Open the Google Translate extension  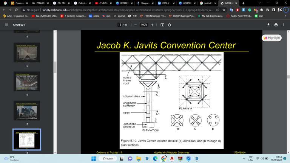[231, 10]
